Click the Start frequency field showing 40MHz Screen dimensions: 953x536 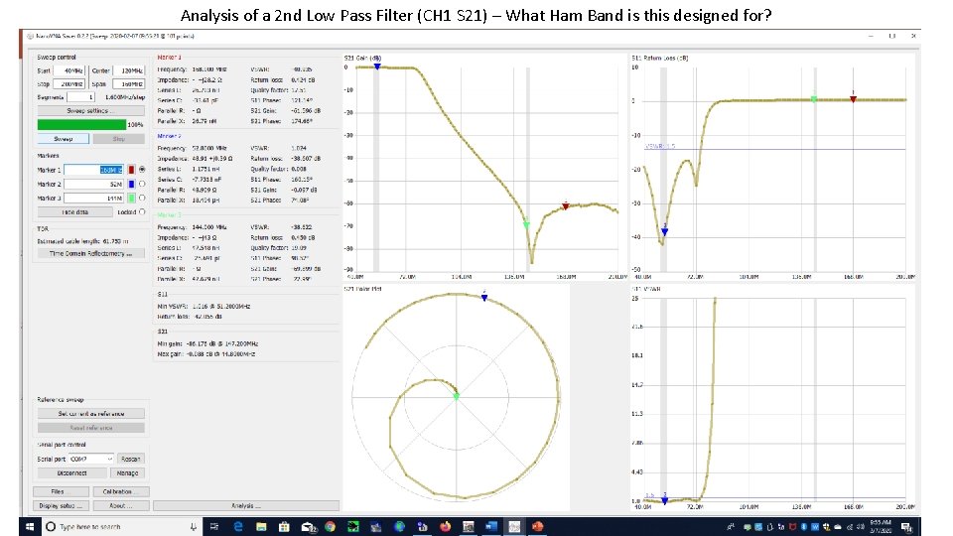click(68, 70)
